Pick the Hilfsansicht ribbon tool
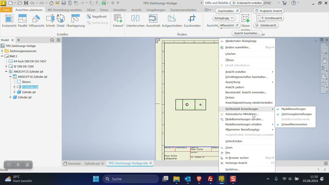The width and height of the screenshot is (329, 185). point(36,21)
